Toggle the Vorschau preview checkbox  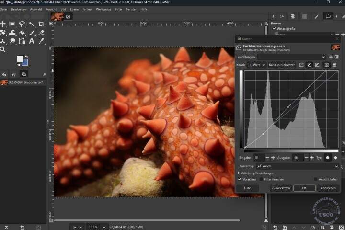(x=240, y=179)
